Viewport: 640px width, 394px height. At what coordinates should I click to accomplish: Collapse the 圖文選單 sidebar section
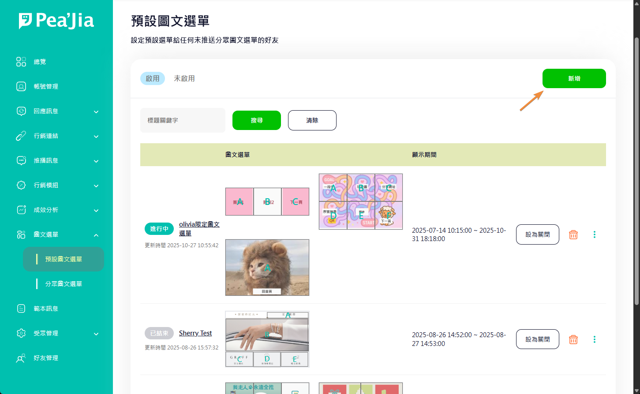[96, 235]
